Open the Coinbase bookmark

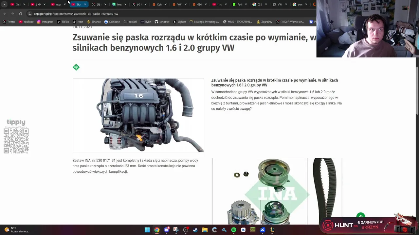(x=112, y=22)
